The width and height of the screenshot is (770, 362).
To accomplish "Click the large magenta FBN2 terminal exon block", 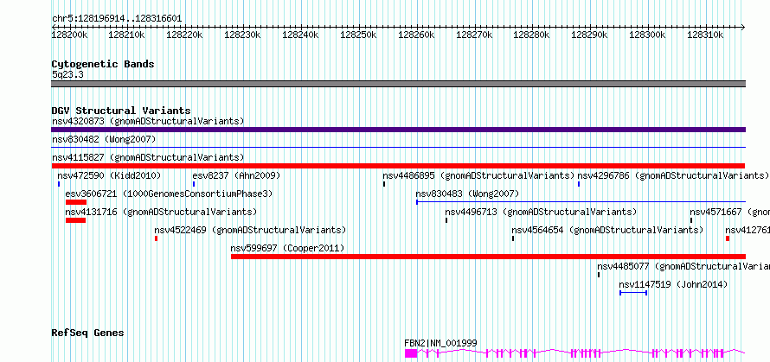I will click(411, 353).
